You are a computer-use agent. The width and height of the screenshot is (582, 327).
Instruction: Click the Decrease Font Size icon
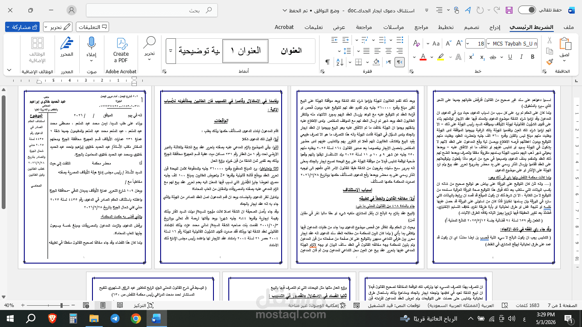pyautogui.click(x=449, y=43)
